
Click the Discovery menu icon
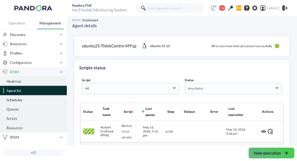[5, 34]
